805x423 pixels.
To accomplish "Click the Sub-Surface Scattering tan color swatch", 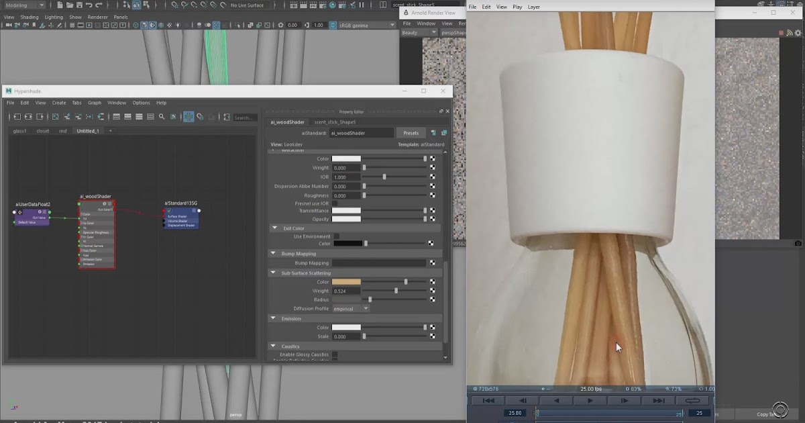I will 346,282.
